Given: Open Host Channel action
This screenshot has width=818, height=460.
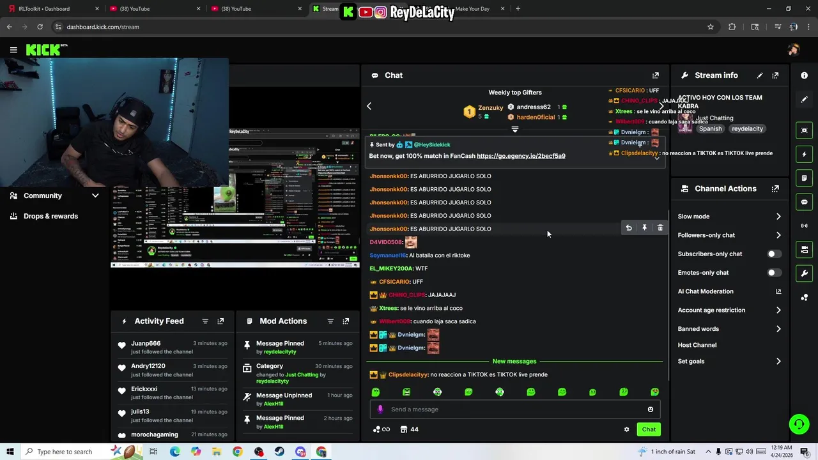Looking at the screenshot, I should [x=697, y=345].
